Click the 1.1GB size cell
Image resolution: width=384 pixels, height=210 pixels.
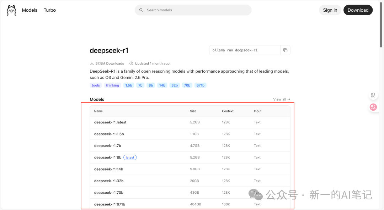pyautogui.click(x=194, y=134)
